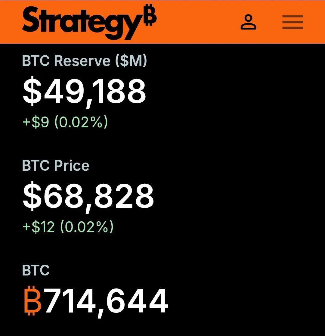Click the (0.02%) text under BTC Price
This screenshot has height=336, width=325.
coord(87,227)
